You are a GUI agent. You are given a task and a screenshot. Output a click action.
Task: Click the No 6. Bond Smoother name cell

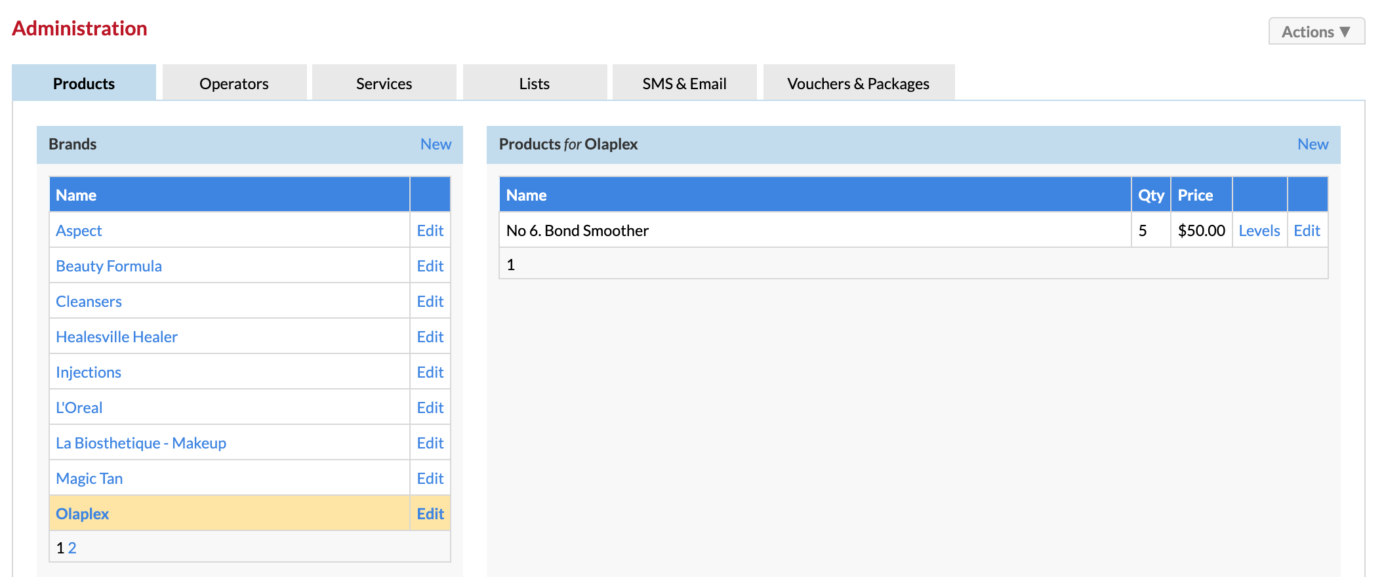click(x=815, y=230)
